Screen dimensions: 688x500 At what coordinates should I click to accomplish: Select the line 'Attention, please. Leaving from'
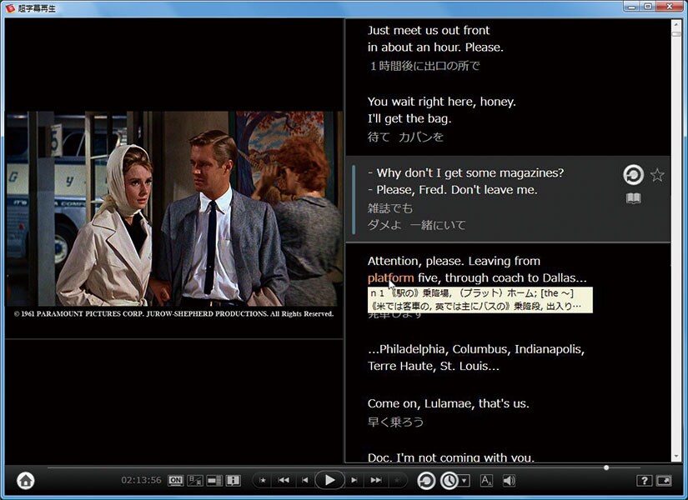[x=454, y=261]
